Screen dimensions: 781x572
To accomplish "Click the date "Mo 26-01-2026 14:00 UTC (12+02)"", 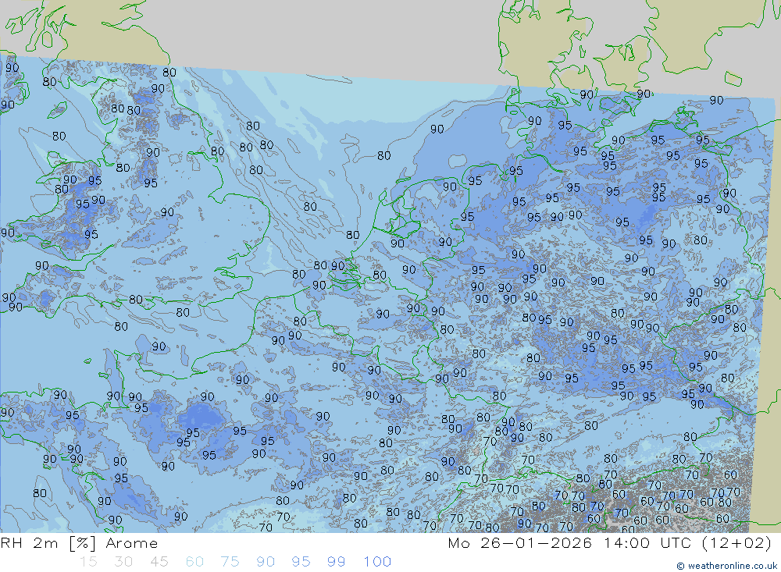I will click(610, 543).
